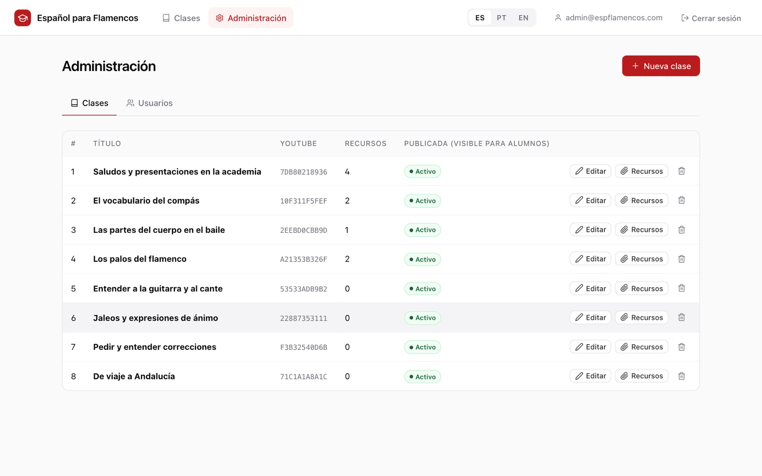Click the TÍTULO column header
762x476 pixels.
pos(107,144)
